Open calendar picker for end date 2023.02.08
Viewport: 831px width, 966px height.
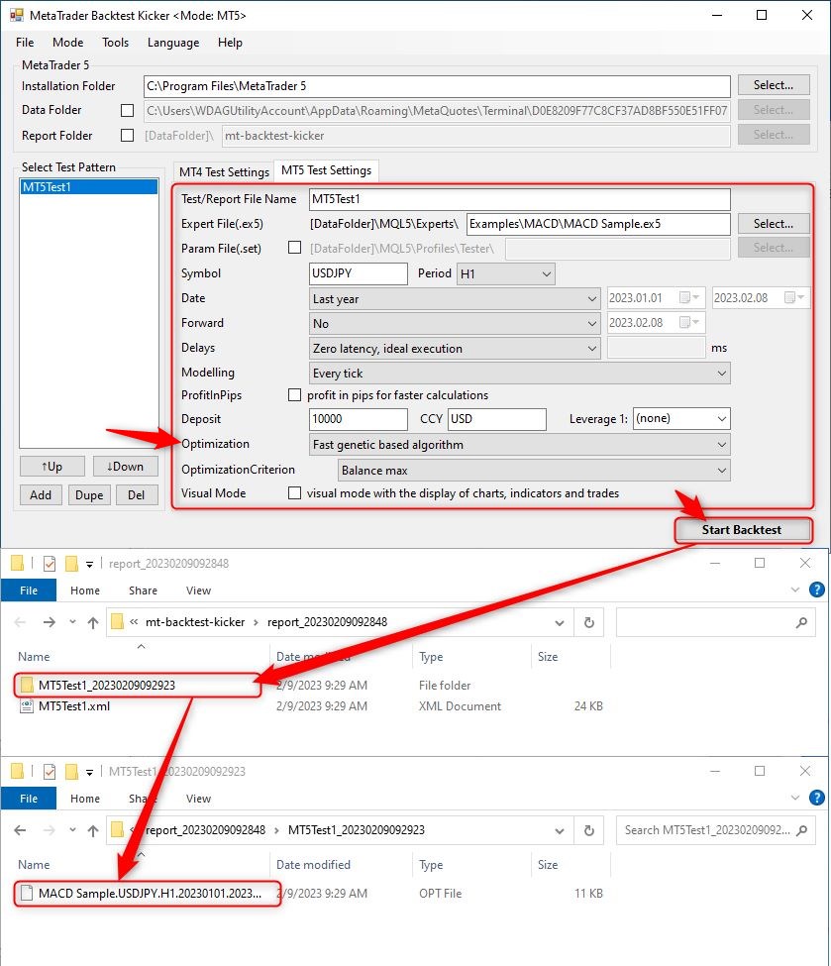tap(794, 297)
